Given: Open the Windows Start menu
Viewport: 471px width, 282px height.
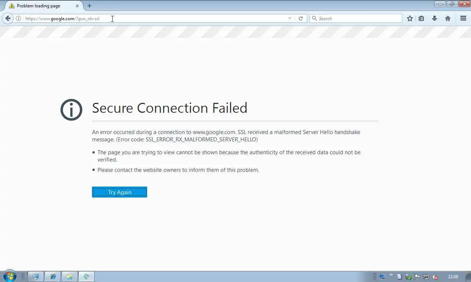Looking at the screenshot, I should point(9,276).
